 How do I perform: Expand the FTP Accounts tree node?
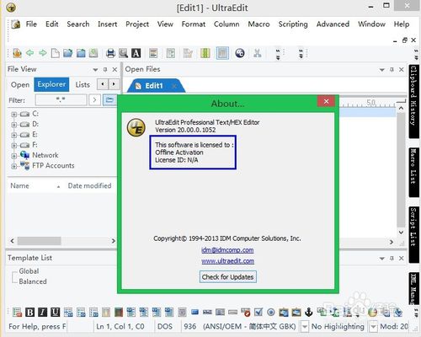point(13,166)
